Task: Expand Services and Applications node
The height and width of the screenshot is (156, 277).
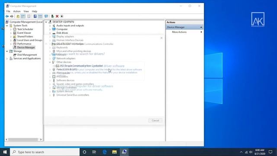Action: 7,58
